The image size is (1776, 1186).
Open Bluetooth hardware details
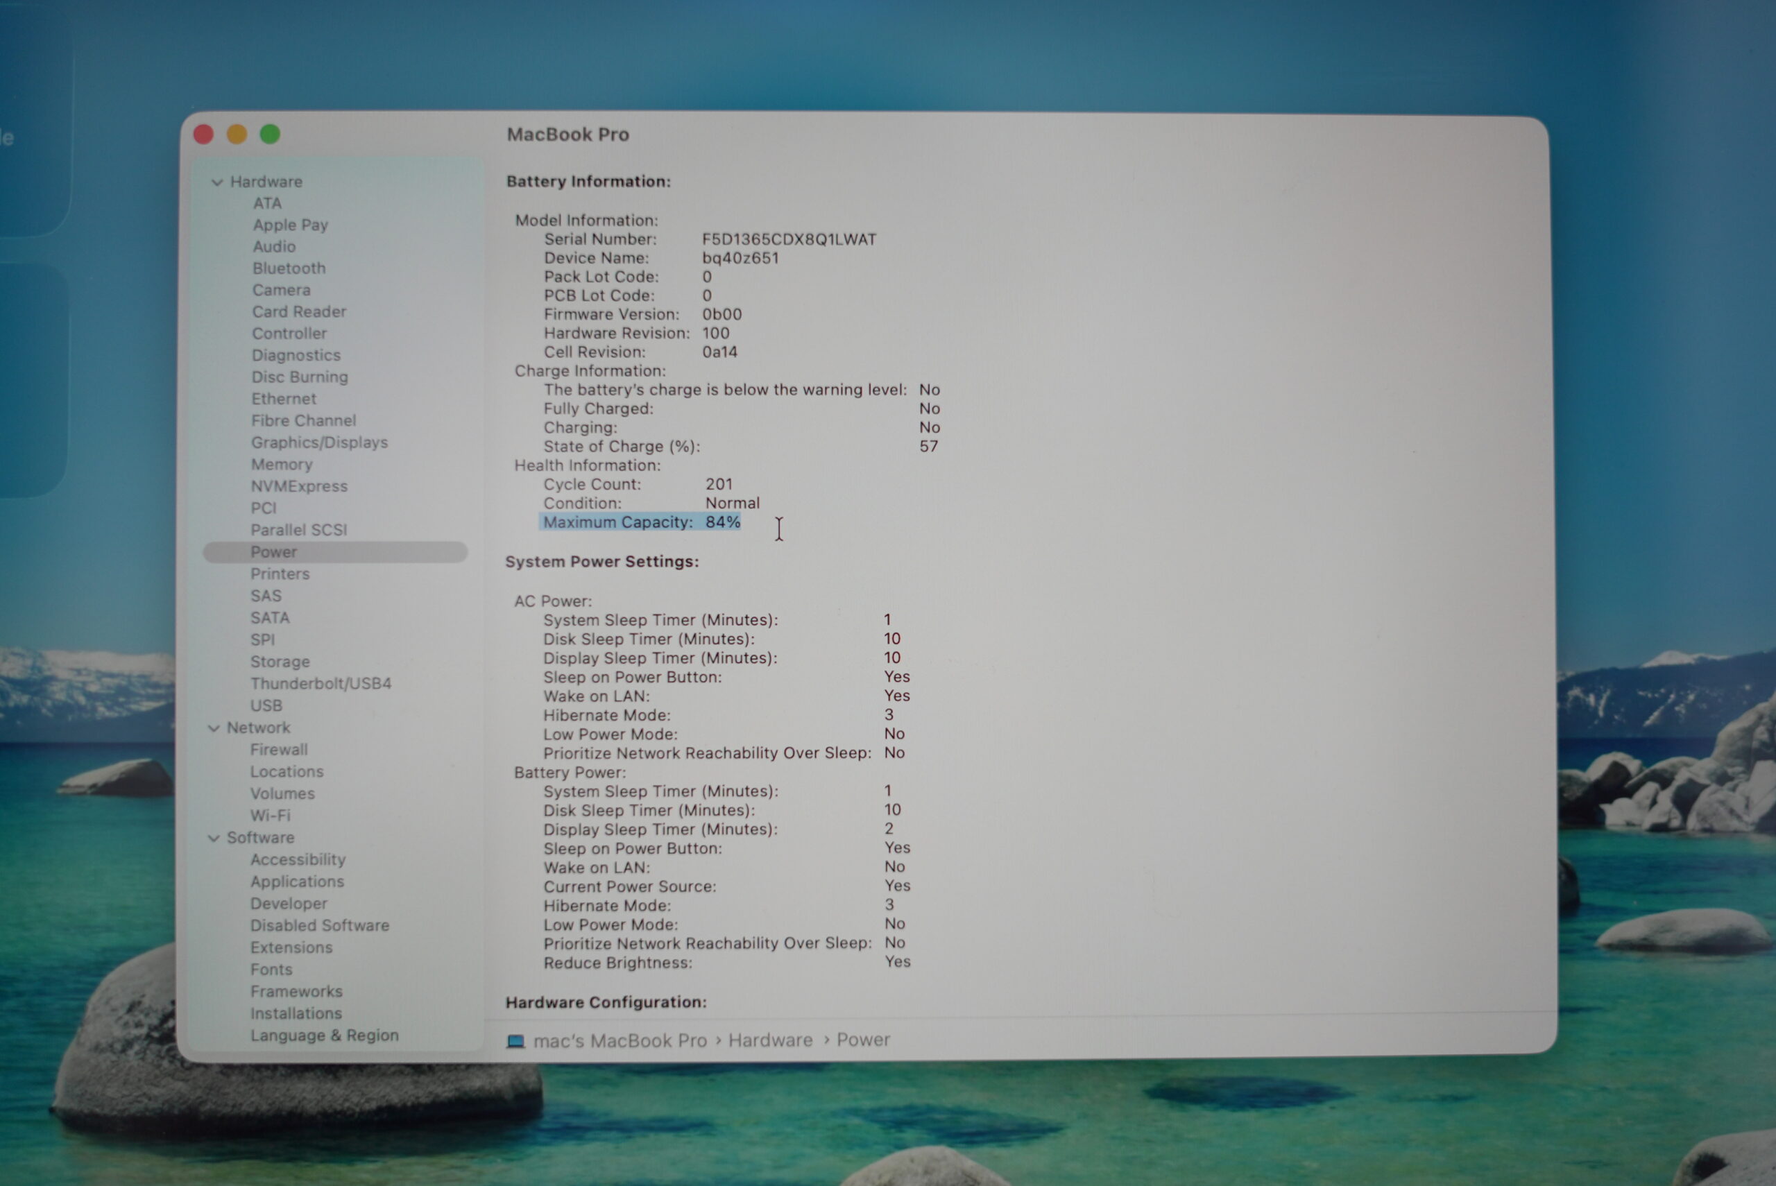point(289,268)
